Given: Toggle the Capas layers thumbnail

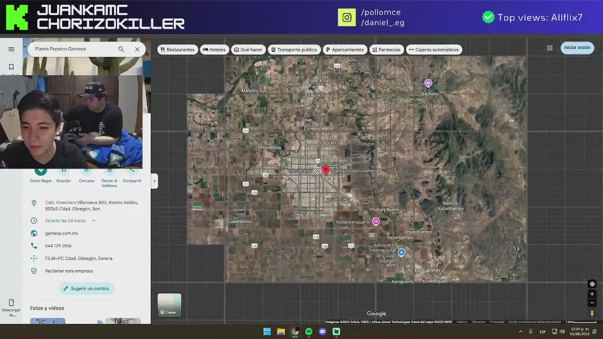Looking at the screenshot, I should [169, 305].
